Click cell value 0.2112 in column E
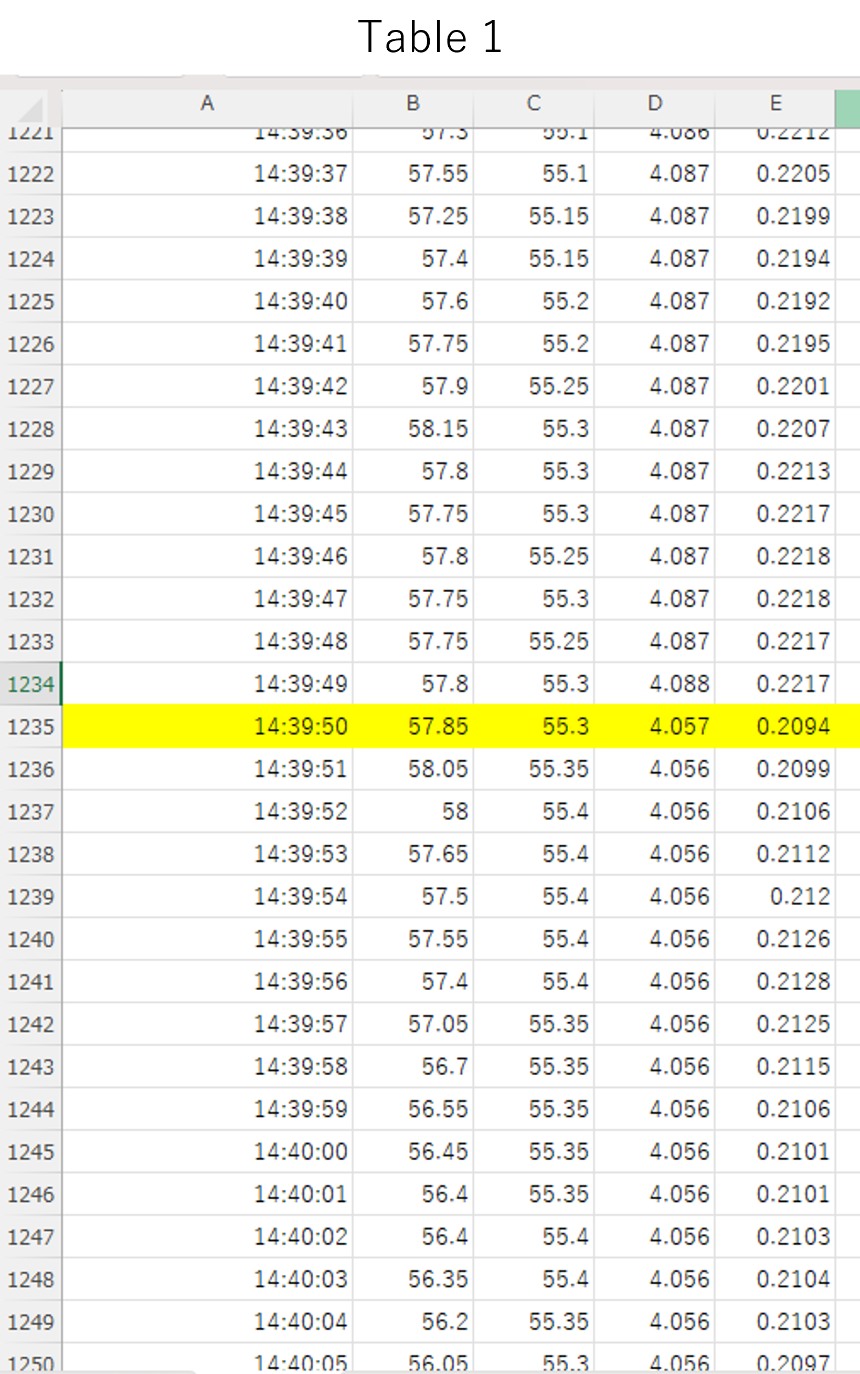Viewport: 860px width, 1374px height. 775,853
